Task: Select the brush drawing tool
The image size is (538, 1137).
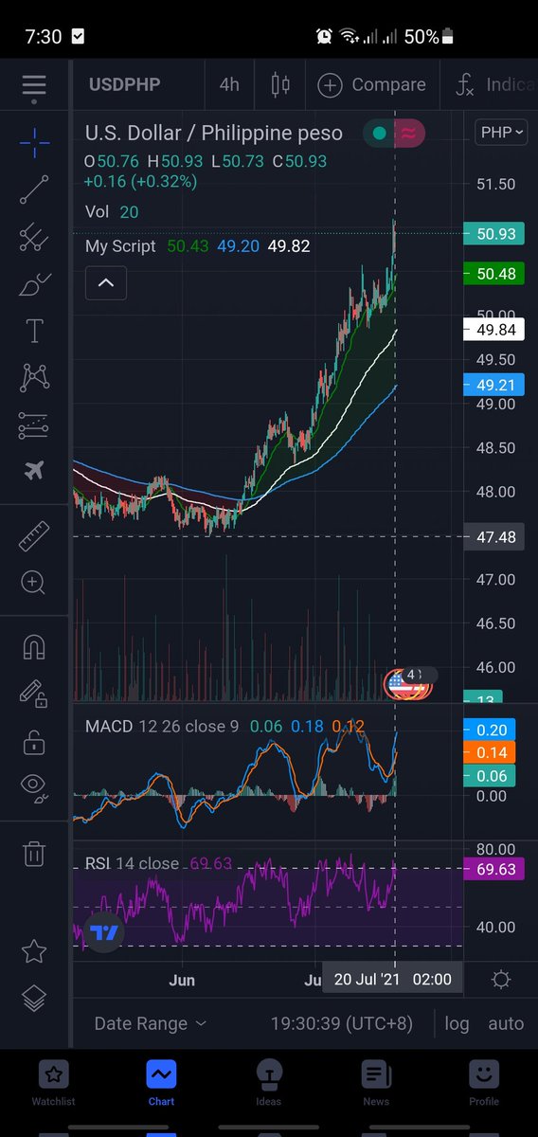Action: tap(34, 283)
